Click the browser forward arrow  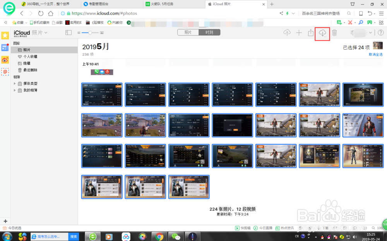click(x=31, y=13)
